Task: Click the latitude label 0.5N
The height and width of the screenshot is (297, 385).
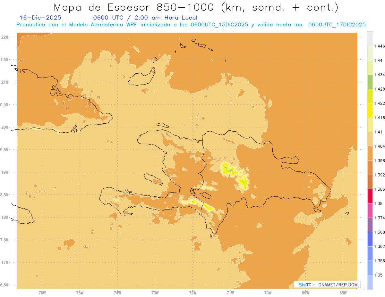Action: click(4, 105)
